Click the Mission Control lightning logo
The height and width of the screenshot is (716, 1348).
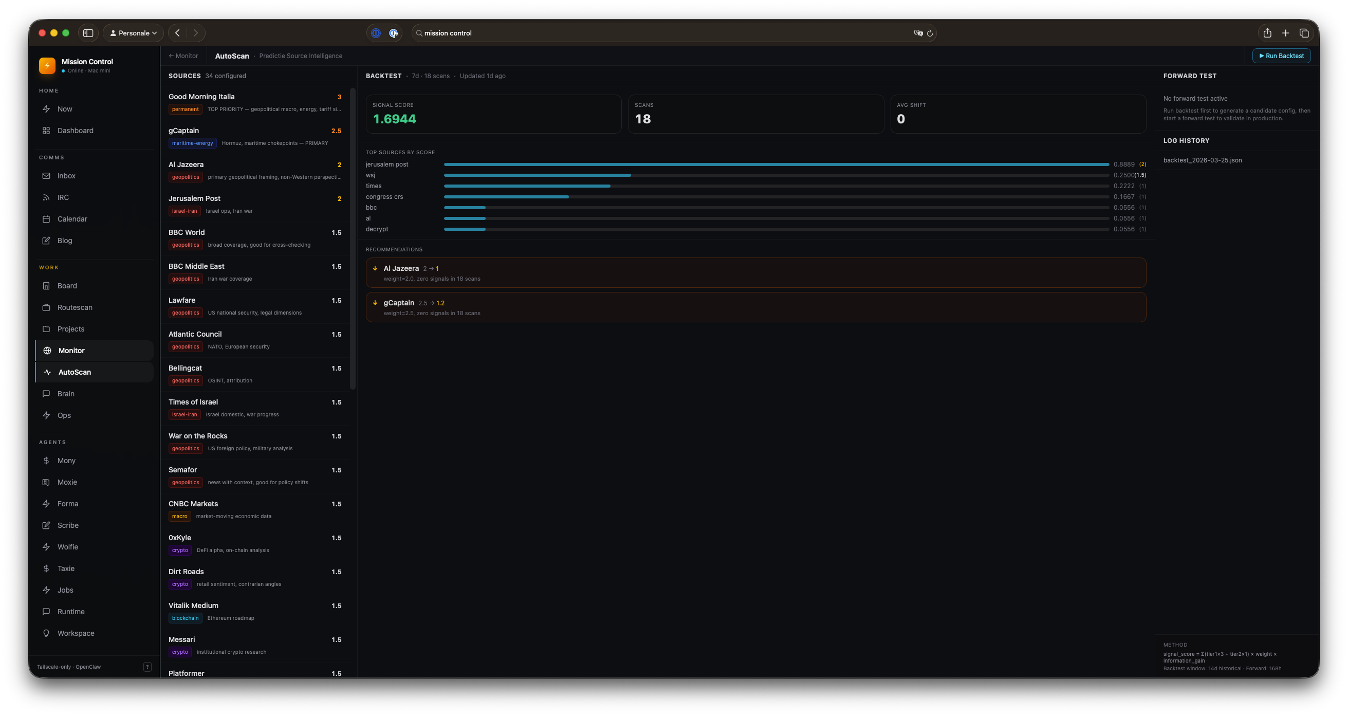coord(47,65)
